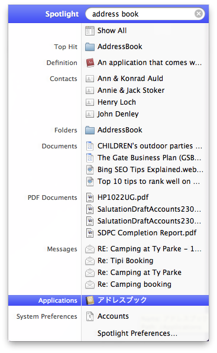
Task: Click the Accounts preference pane icon
Action: pyautogui.click(x=90, y=316)
